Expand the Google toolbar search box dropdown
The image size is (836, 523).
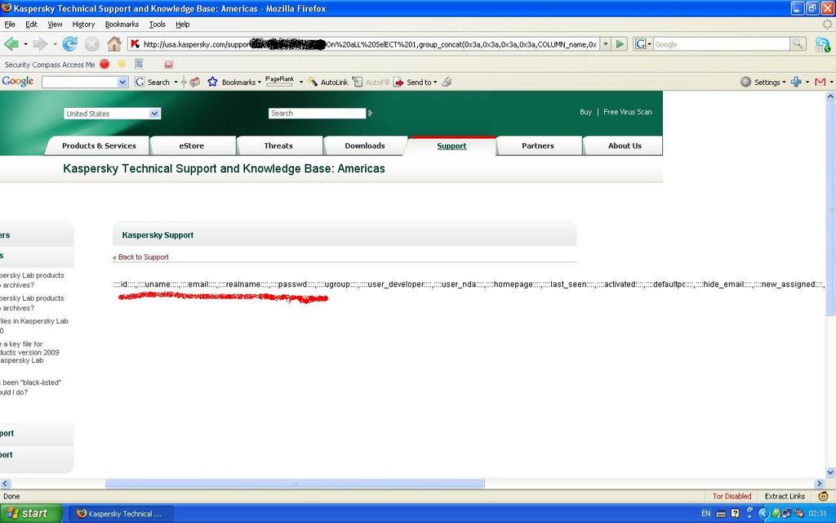click(122, 82)
